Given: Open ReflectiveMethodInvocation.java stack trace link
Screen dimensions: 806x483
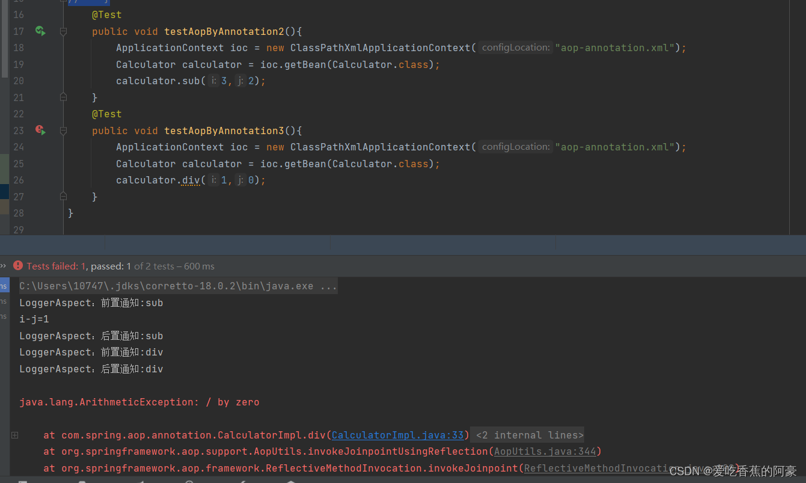Looking at the screenshot, I should pyautogui.click(x=629, y=469).
